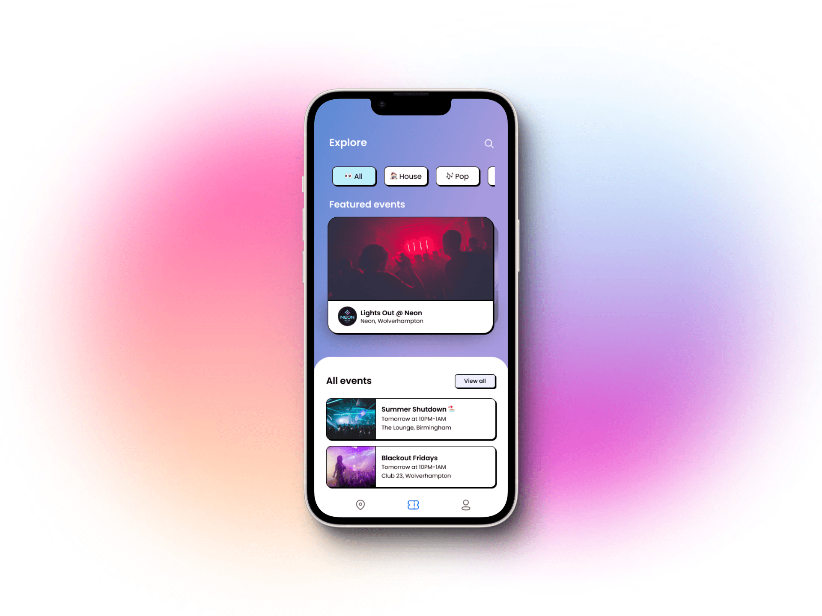822x616 pixels.
Task: Click View all button for events list
Action: click(476, 380)
